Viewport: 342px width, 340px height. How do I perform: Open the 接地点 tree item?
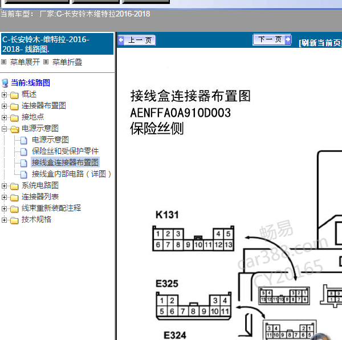pos(32,117)
